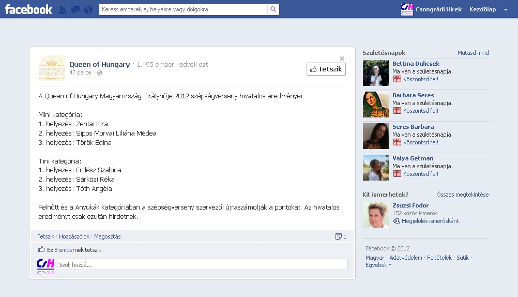The height and width of the screenshot is (297, 518).
Task: Open Feltételek footer link
Action: pyautogui.click(x=439, y=258)
